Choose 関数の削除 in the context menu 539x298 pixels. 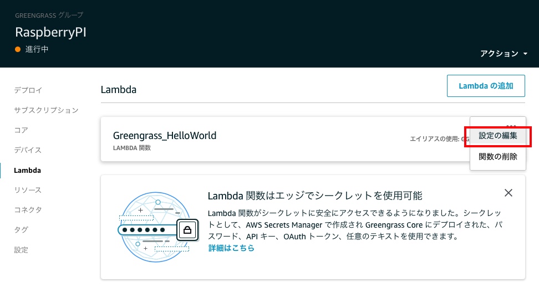[498, 157]
